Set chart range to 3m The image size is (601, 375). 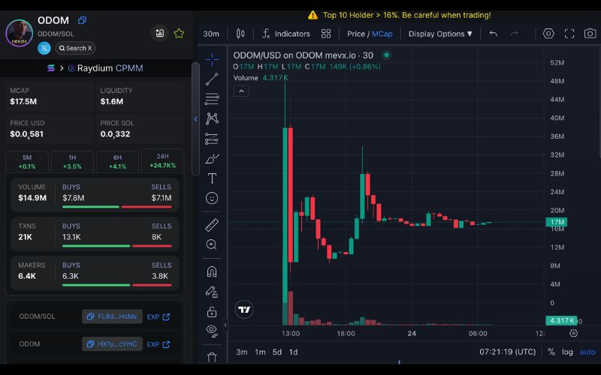pos(241,352)
